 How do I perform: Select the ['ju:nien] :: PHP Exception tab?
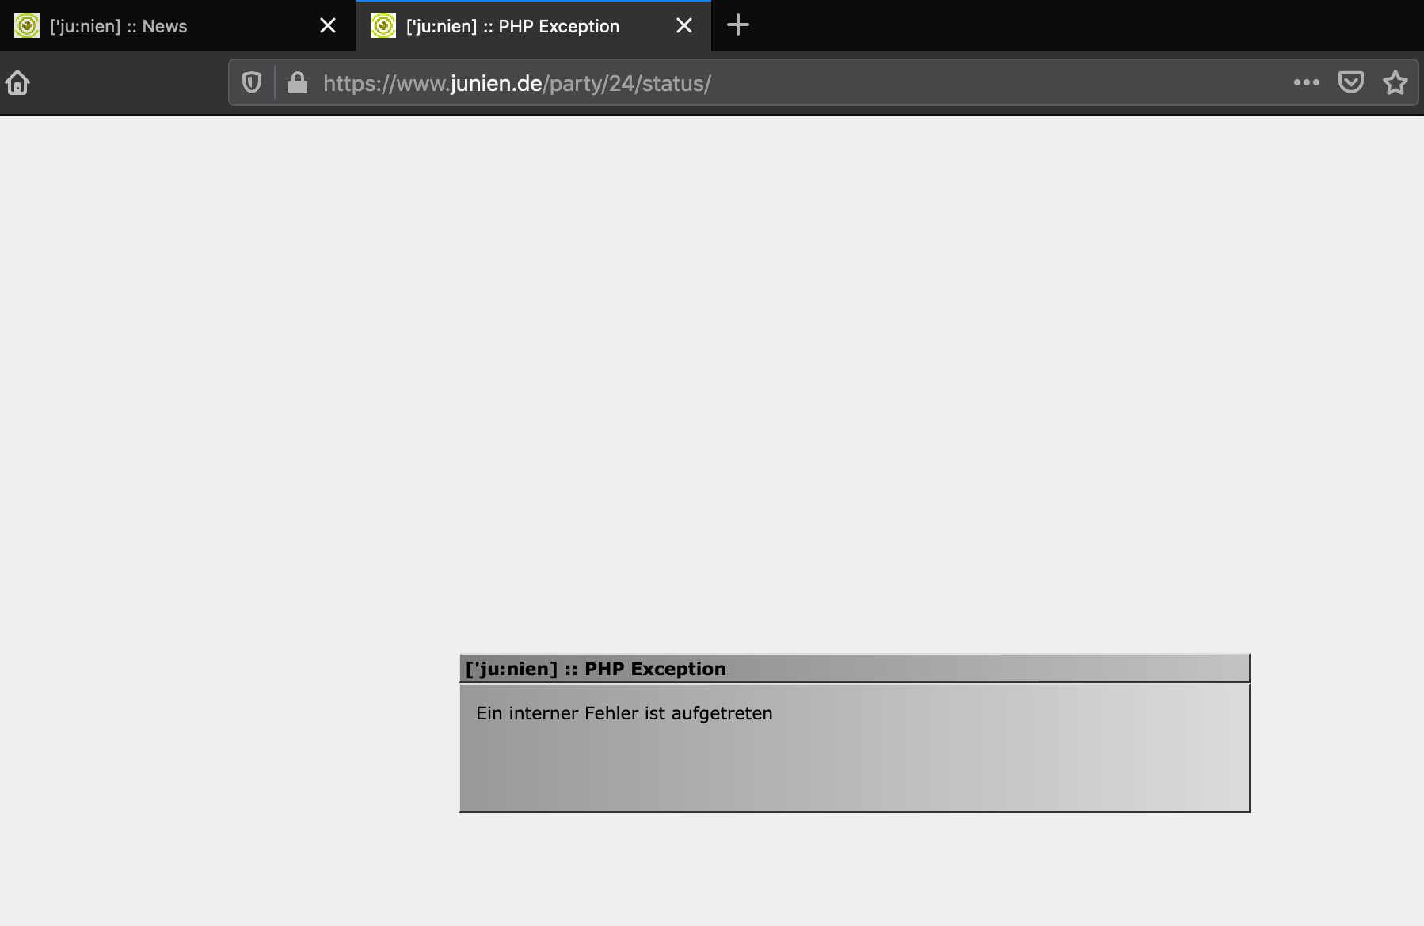(512, 26)
